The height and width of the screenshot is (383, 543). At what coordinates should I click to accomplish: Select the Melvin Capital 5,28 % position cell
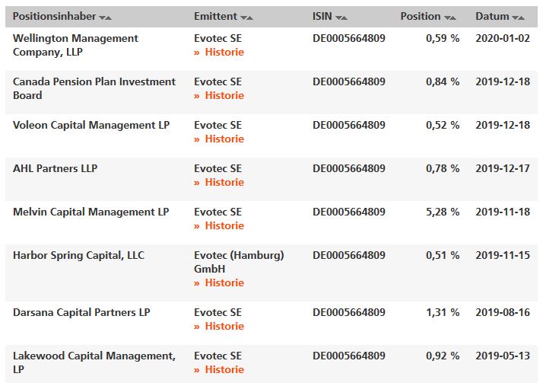tap(443, 212)
